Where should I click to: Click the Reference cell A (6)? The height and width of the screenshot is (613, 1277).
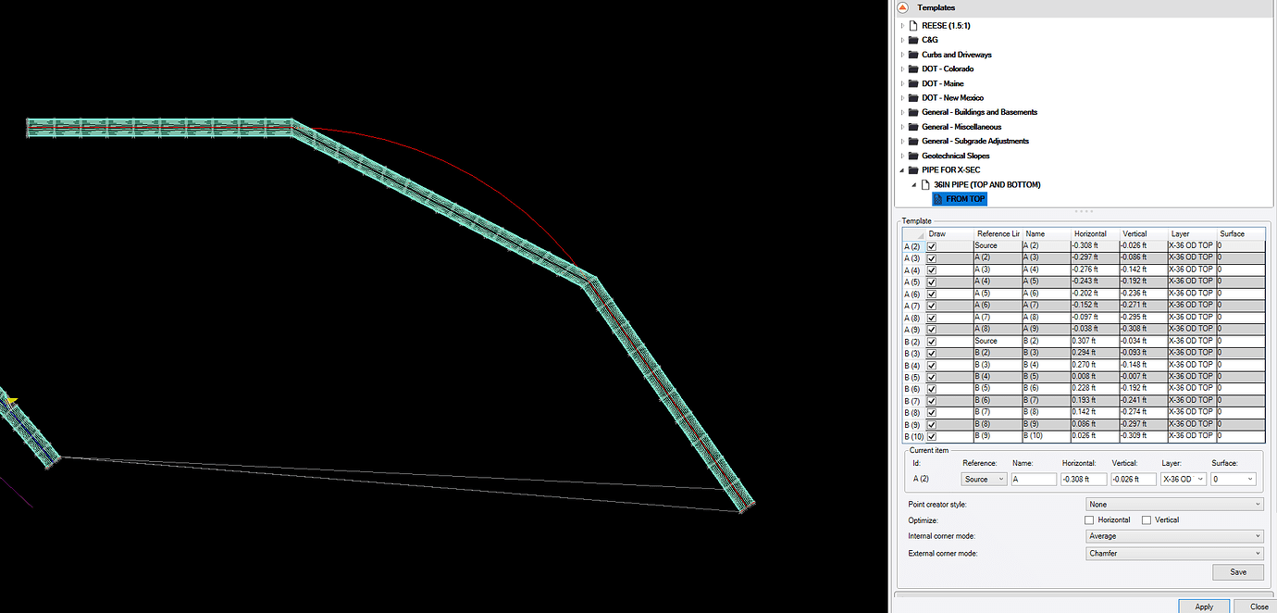coord(997,306)
